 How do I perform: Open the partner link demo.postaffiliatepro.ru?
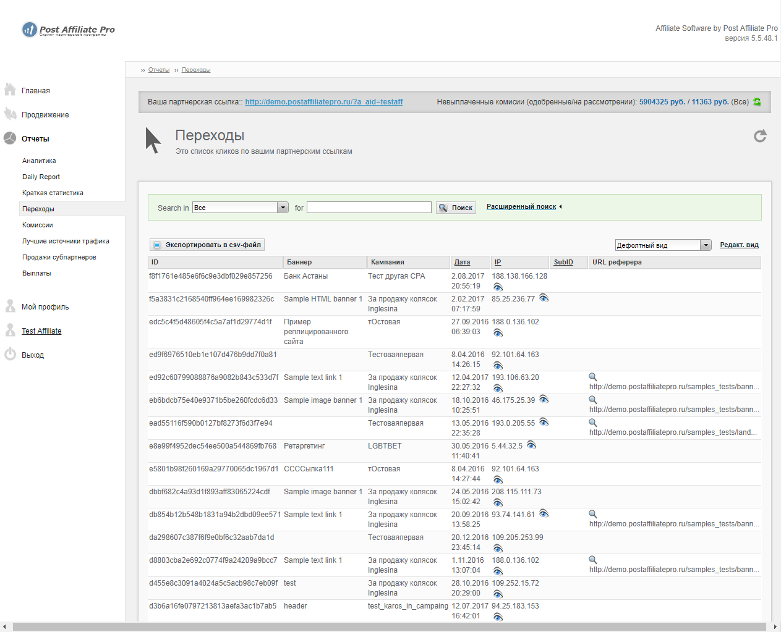(323, 102)
